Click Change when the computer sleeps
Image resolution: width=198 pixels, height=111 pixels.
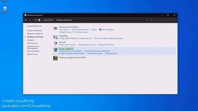tap(71, 53)
